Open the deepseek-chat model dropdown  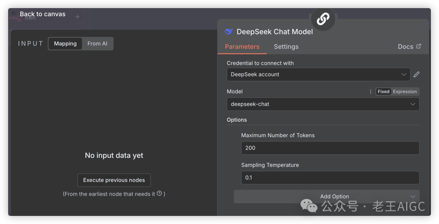click(323, 104)
